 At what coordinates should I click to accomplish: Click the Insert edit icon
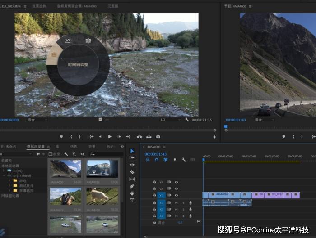[x=139, y=137]
